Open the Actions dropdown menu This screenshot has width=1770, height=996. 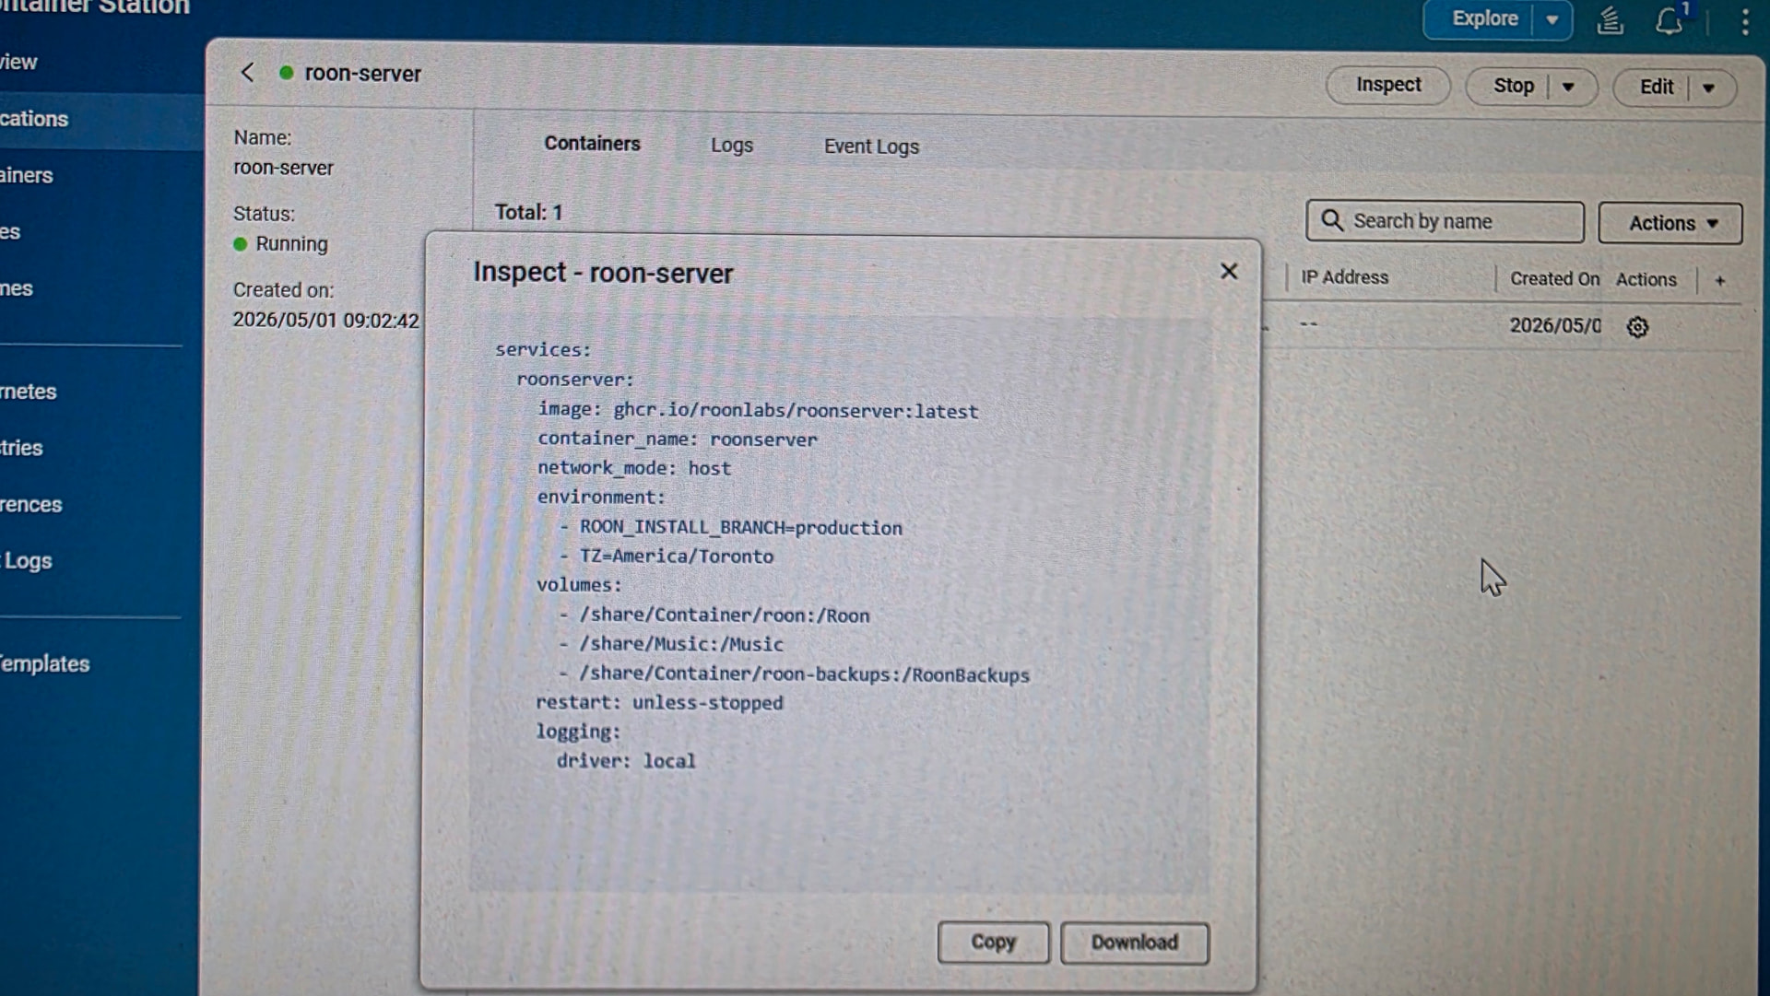click(1670, 223)
